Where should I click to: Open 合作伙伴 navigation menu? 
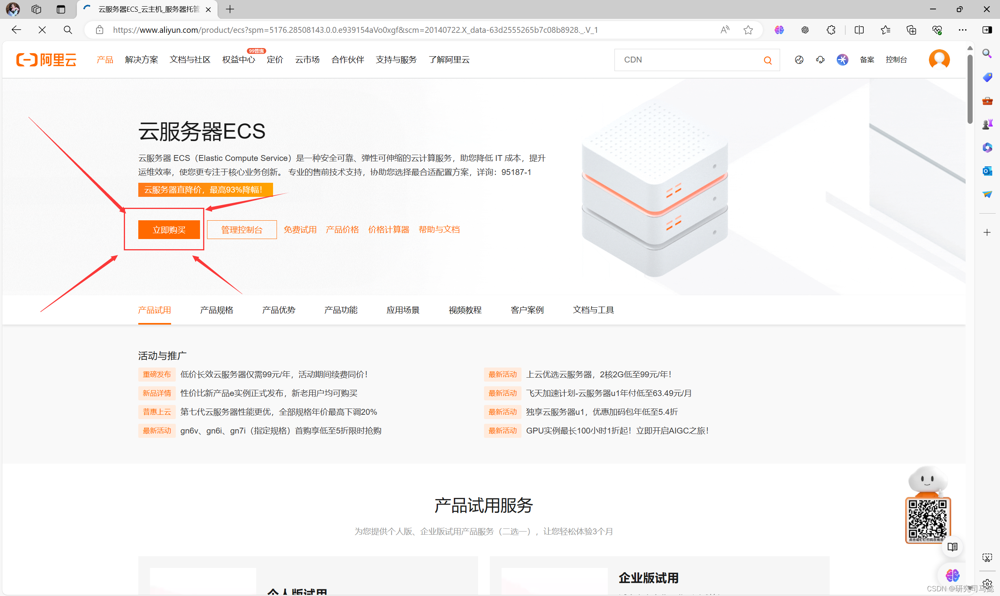click(x=348, y=60)
